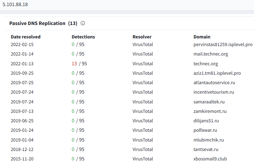Click VirusTotal resolver in technec.org row
The height and width of the screenshot is (165, 254).
143,64
